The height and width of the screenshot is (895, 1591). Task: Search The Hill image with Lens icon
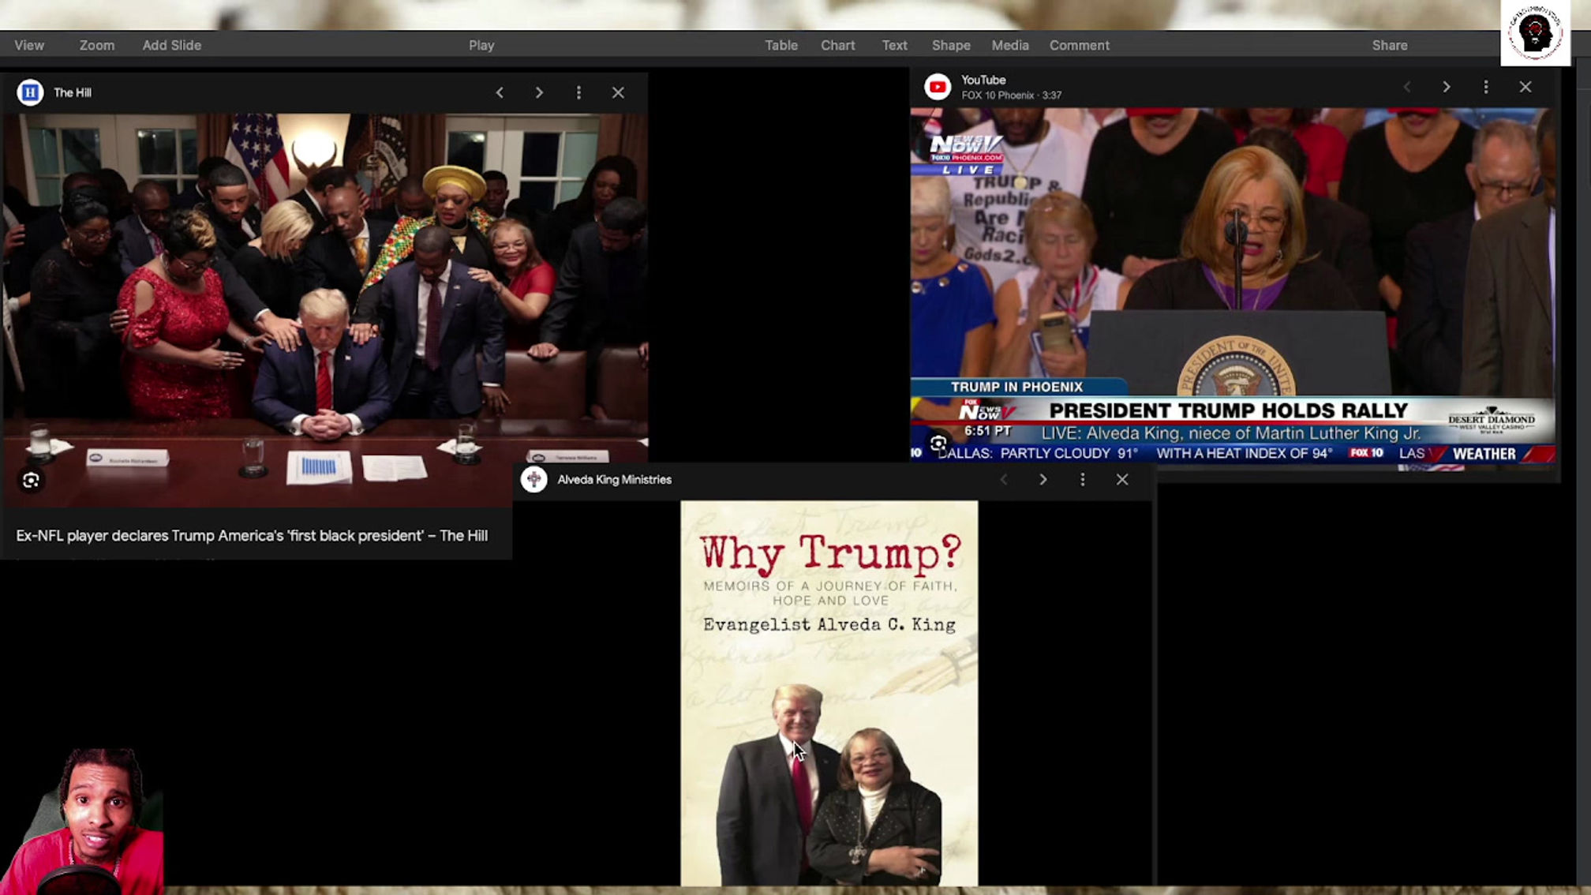tap(31, 481)
